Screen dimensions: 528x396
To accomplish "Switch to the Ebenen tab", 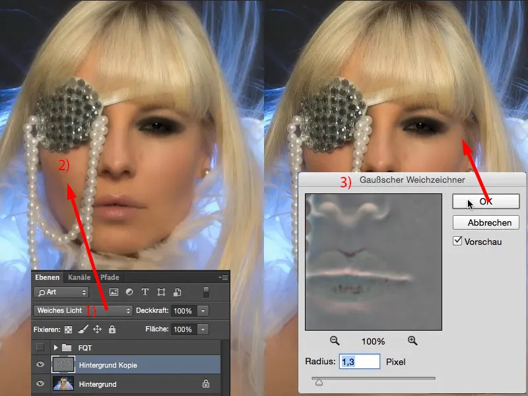I will coord(47,277).
